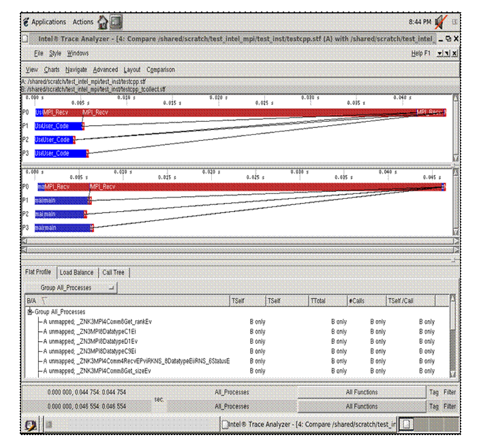Screen dimensions: 479x446
Task: Click P1 User_Code bar in upper timeline
Action: click(59, 126)
